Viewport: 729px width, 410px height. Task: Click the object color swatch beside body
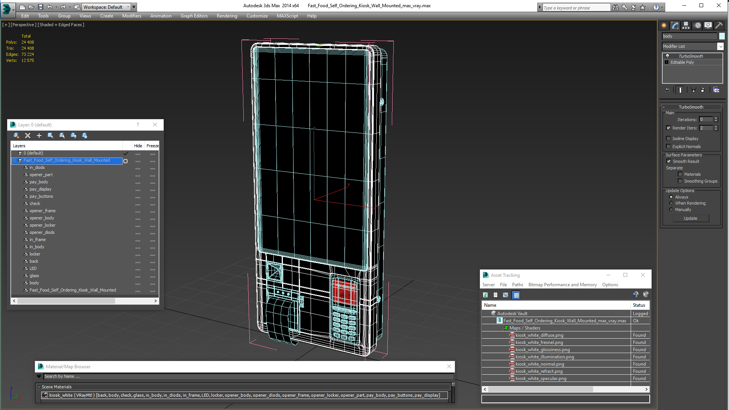tap(722, 36)
